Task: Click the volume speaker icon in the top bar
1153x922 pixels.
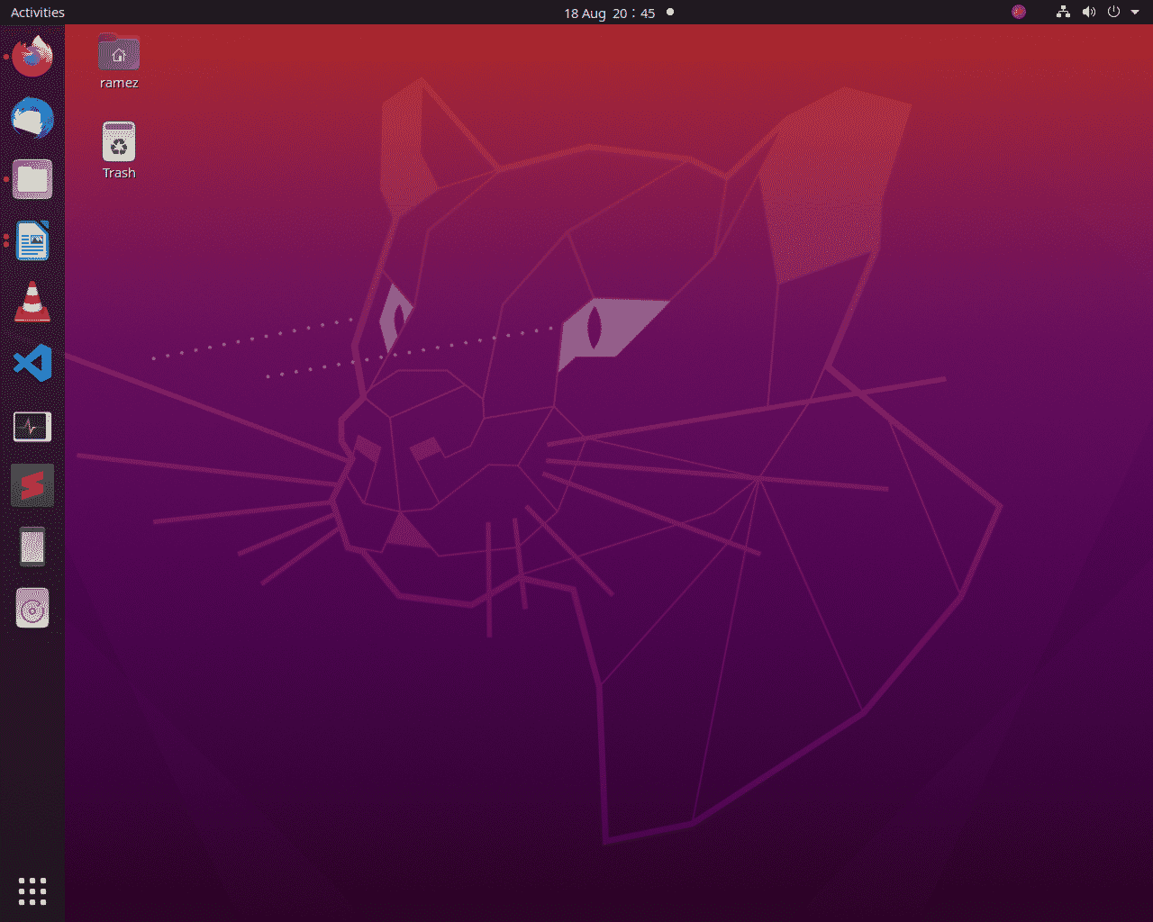Action: (x=1089, y=12)
